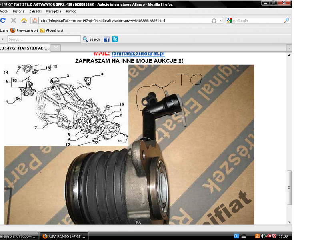This screenshot has width=320, height=240.
Task: Open the Zakładki menu
Action: pyautogui.click(x=35, y=12)
